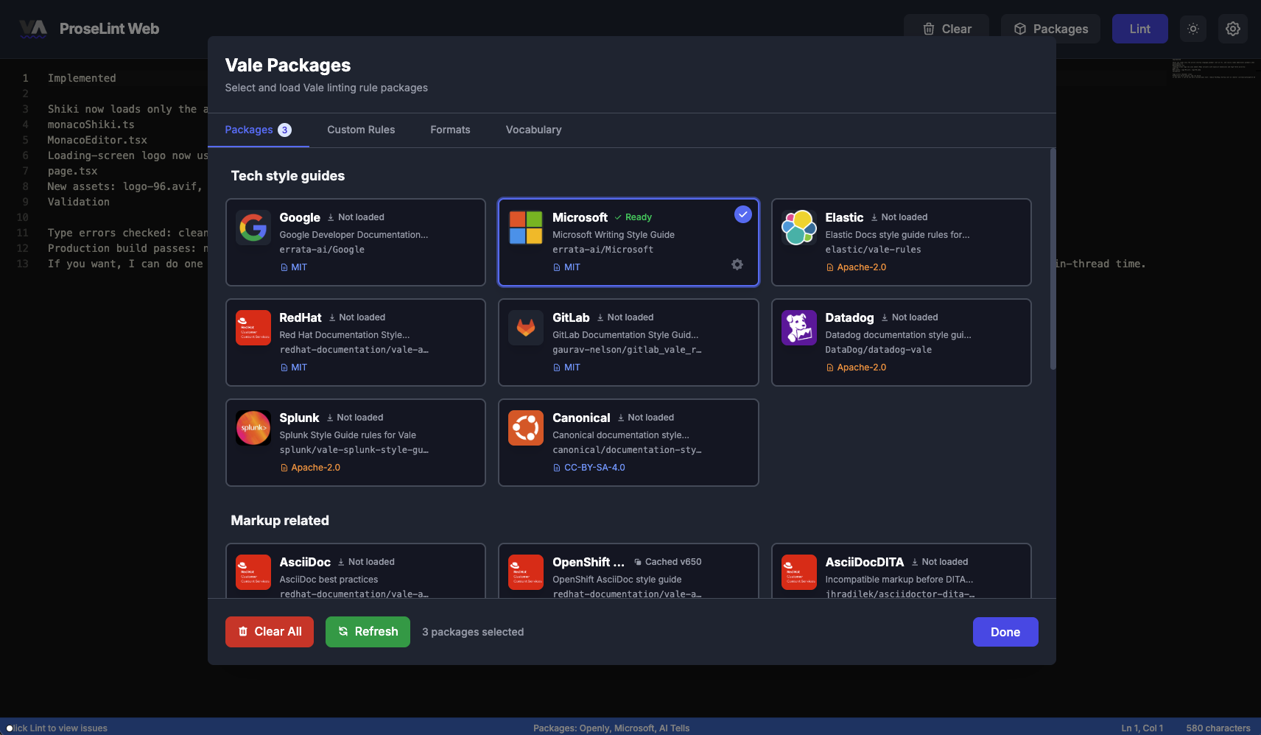Click the package list scrollbar
This screenshot has width=1261, height=735.
[x=1053, y=259]
